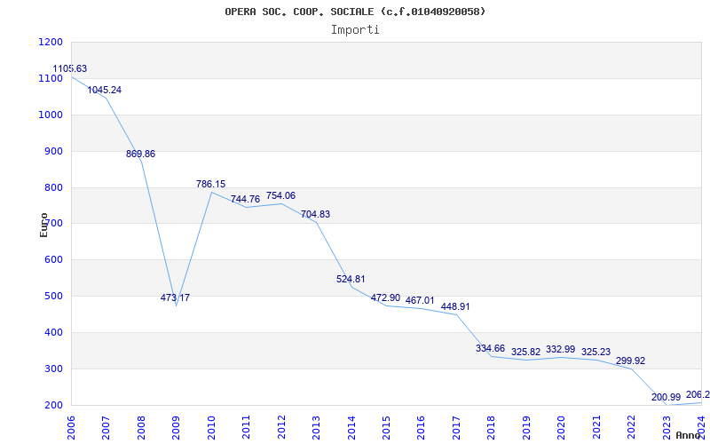Click the 2018 x-axis label

point(492,426)
